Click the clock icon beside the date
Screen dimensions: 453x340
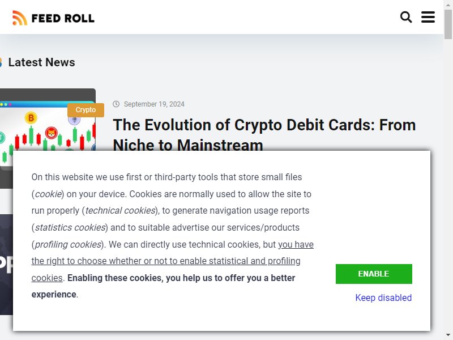(x=116, y=104)
